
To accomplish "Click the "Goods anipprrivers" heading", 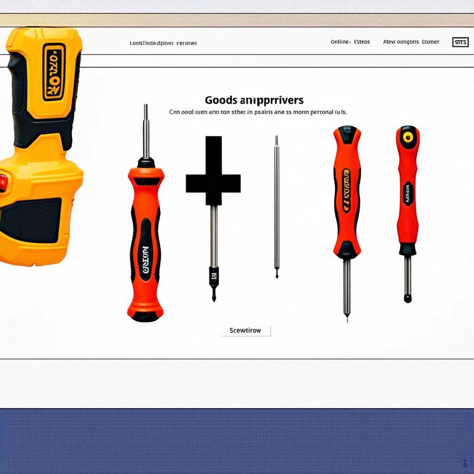I will [254, 100].
